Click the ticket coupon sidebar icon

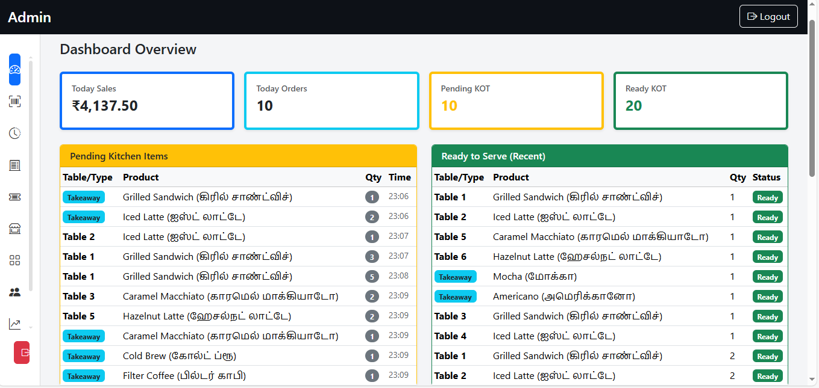[x=14, y=197]
